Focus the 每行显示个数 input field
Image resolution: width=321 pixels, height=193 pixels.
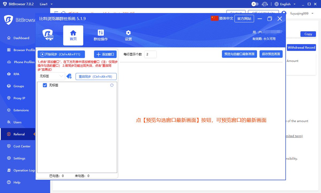coord(150,54)
